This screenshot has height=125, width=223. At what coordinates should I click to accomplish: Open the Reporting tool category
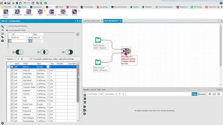click(x=102, y=7)
